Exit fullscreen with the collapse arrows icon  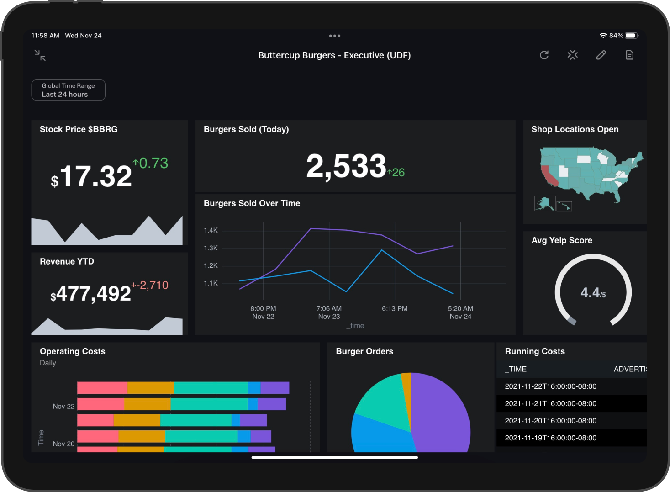point(40,55)
